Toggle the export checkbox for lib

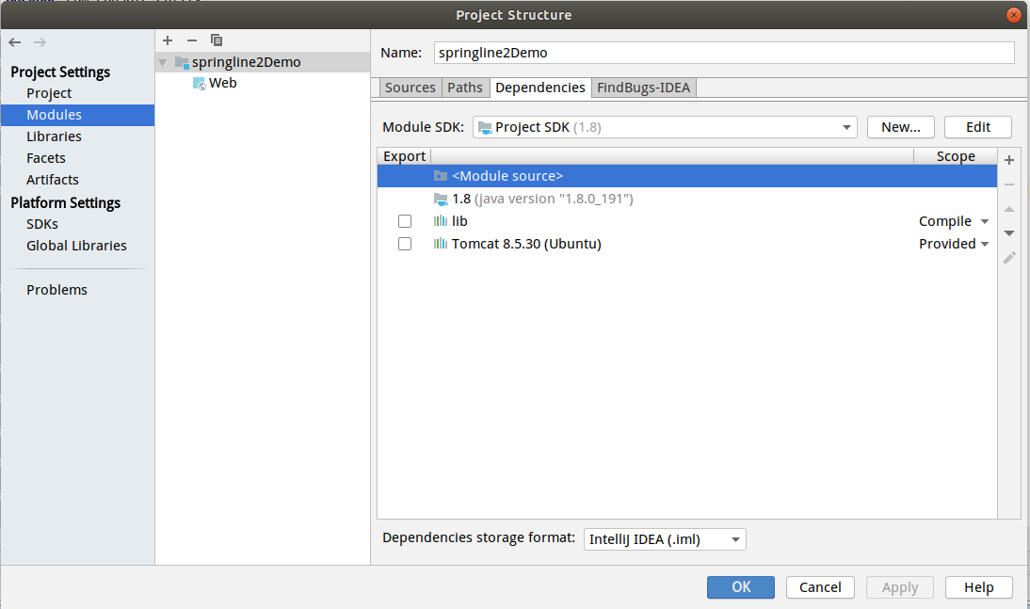tap(405, 221)
